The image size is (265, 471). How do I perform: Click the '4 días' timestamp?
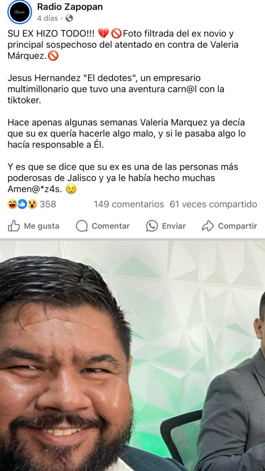coord(47,18)
